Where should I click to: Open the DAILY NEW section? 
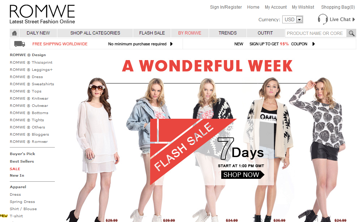click(x=38, y=33)
